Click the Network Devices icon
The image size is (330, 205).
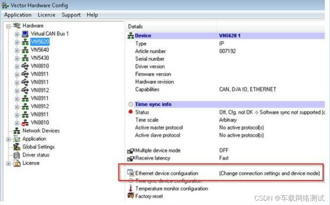[x=17, y=131]
